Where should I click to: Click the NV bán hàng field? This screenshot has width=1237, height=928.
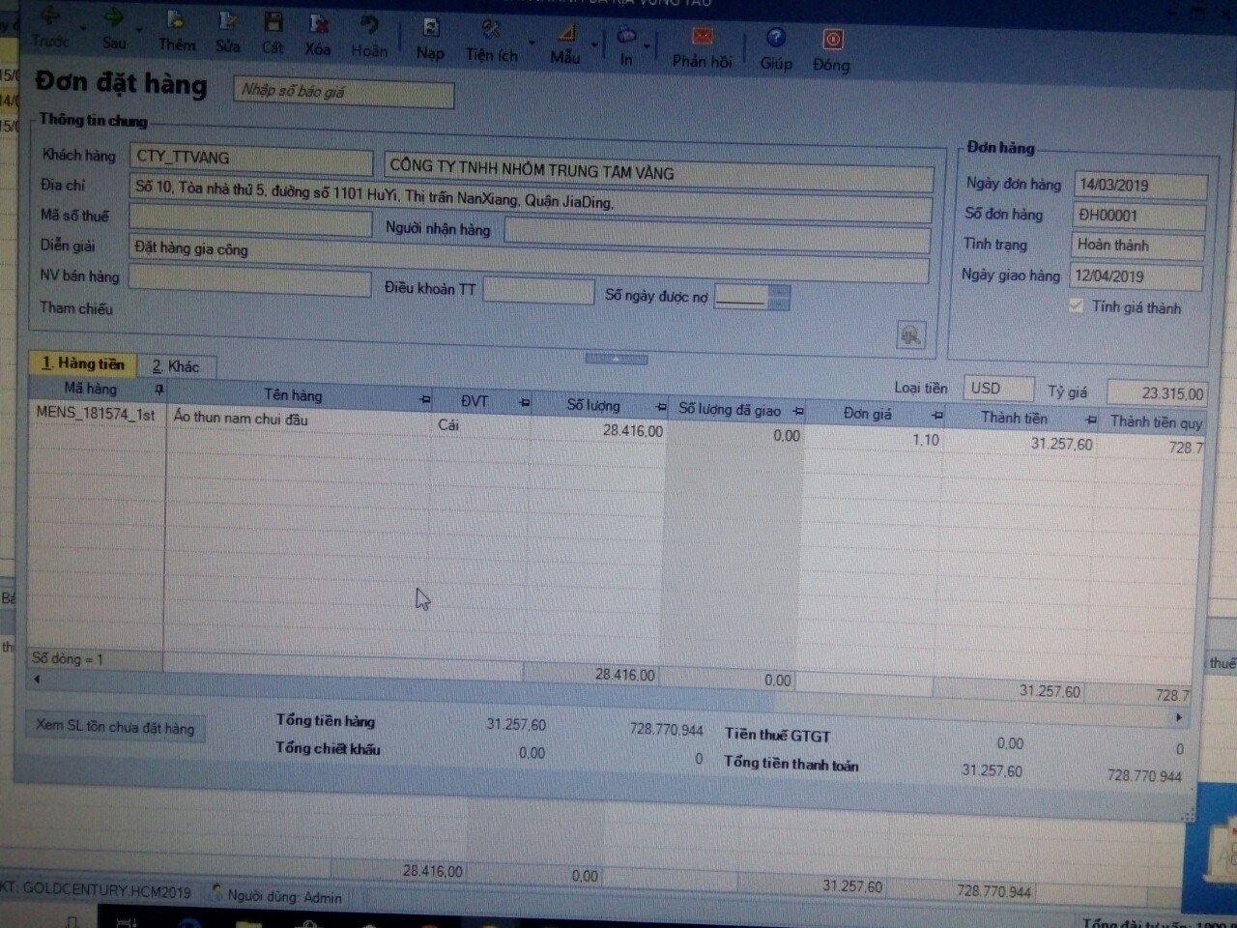click(249, 281)
